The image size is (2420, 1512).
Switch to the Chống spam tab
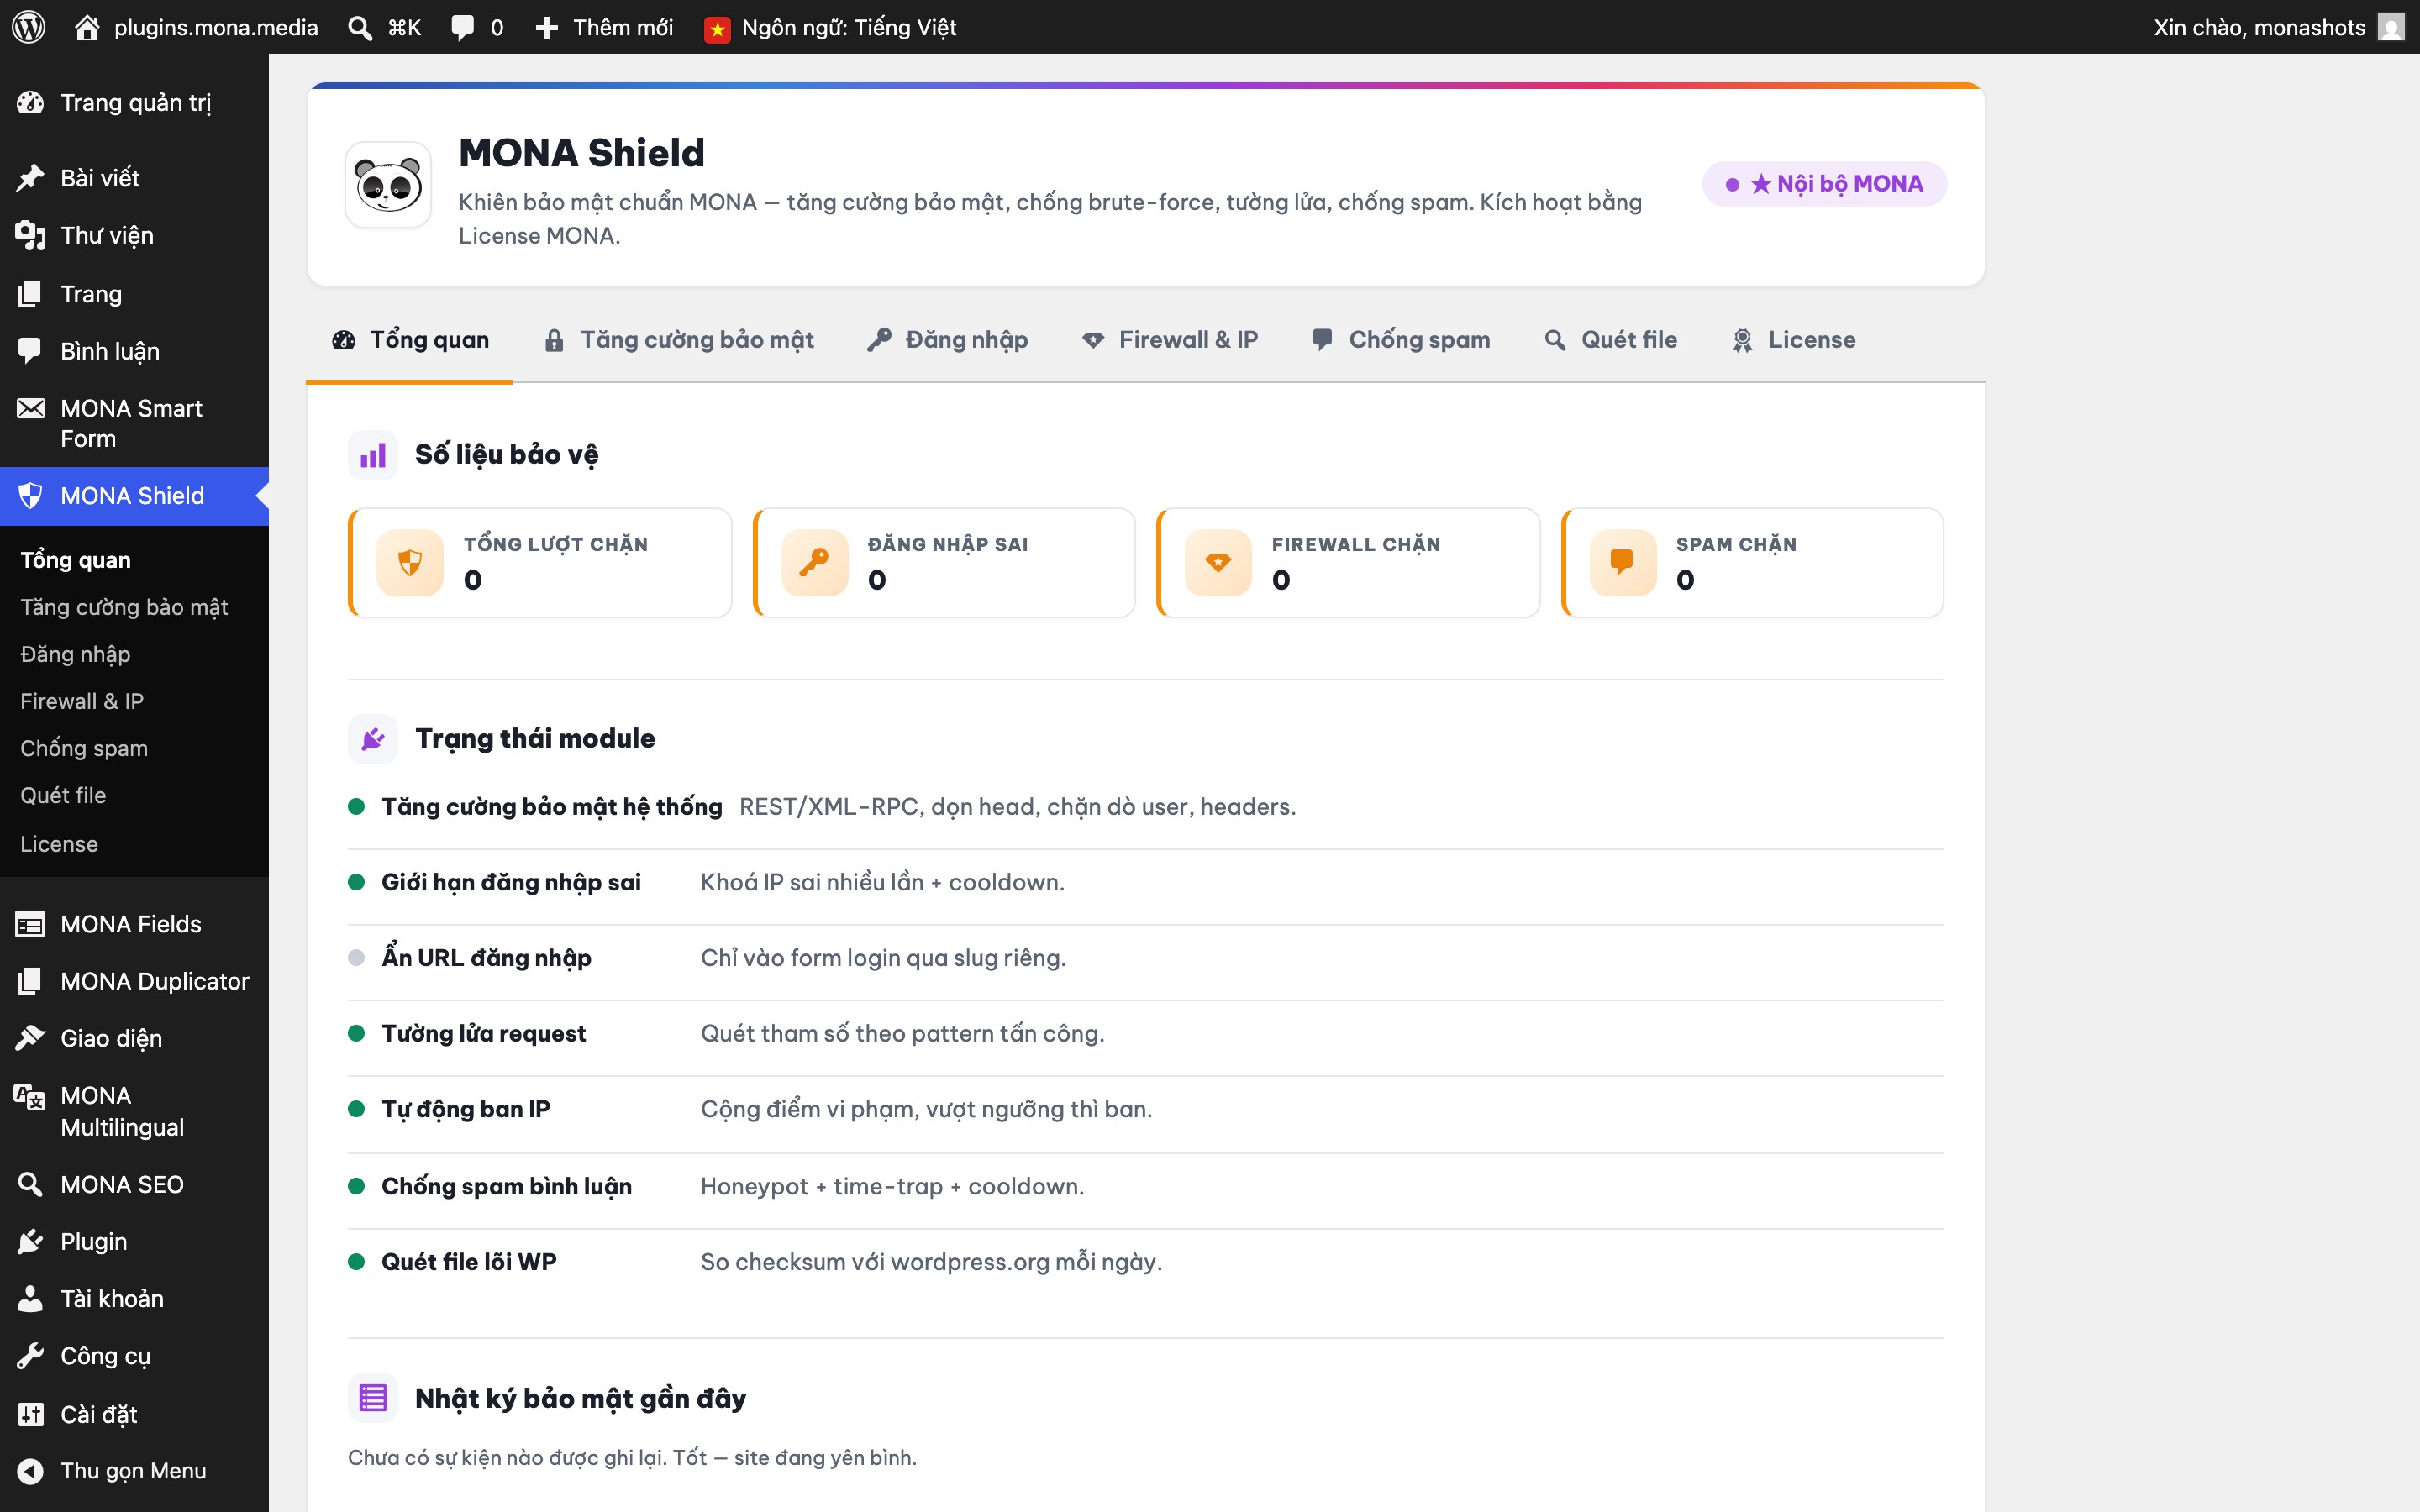pyautogui.click(x=1401, y=340)
